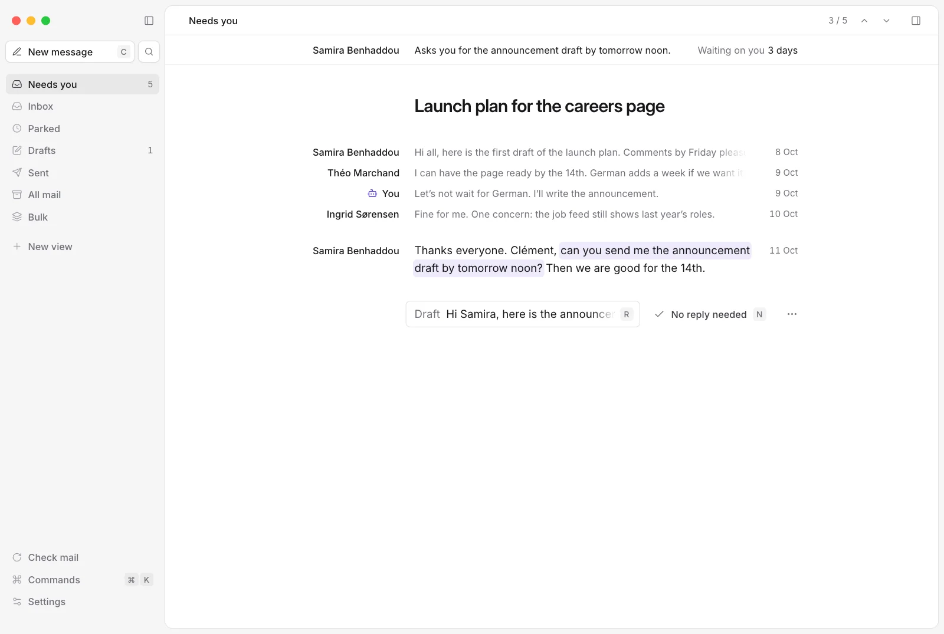
Task: Go to next conversation with down chevron
Action: point(886,21)
